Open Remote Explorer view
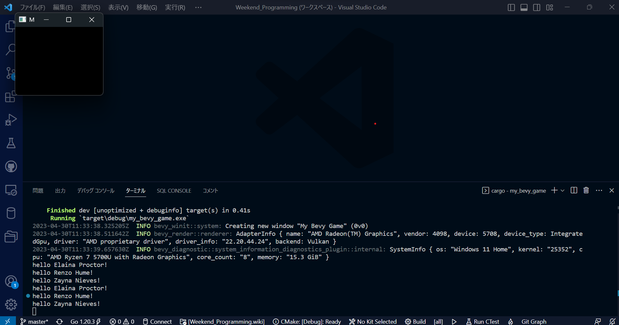Image resolution: width=619 pixels, height=325 pixels. coord(11,190)
